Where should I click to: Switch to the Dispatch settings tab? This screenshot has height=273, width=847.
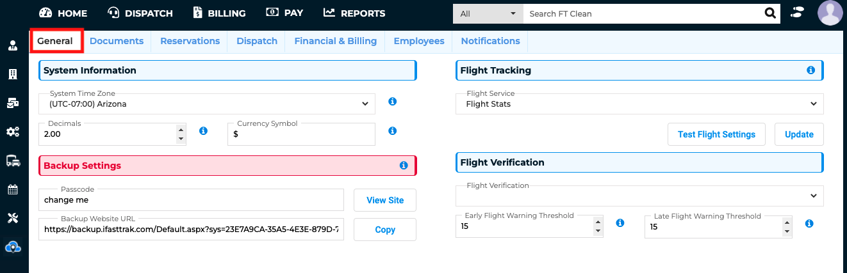coord(257,41)
